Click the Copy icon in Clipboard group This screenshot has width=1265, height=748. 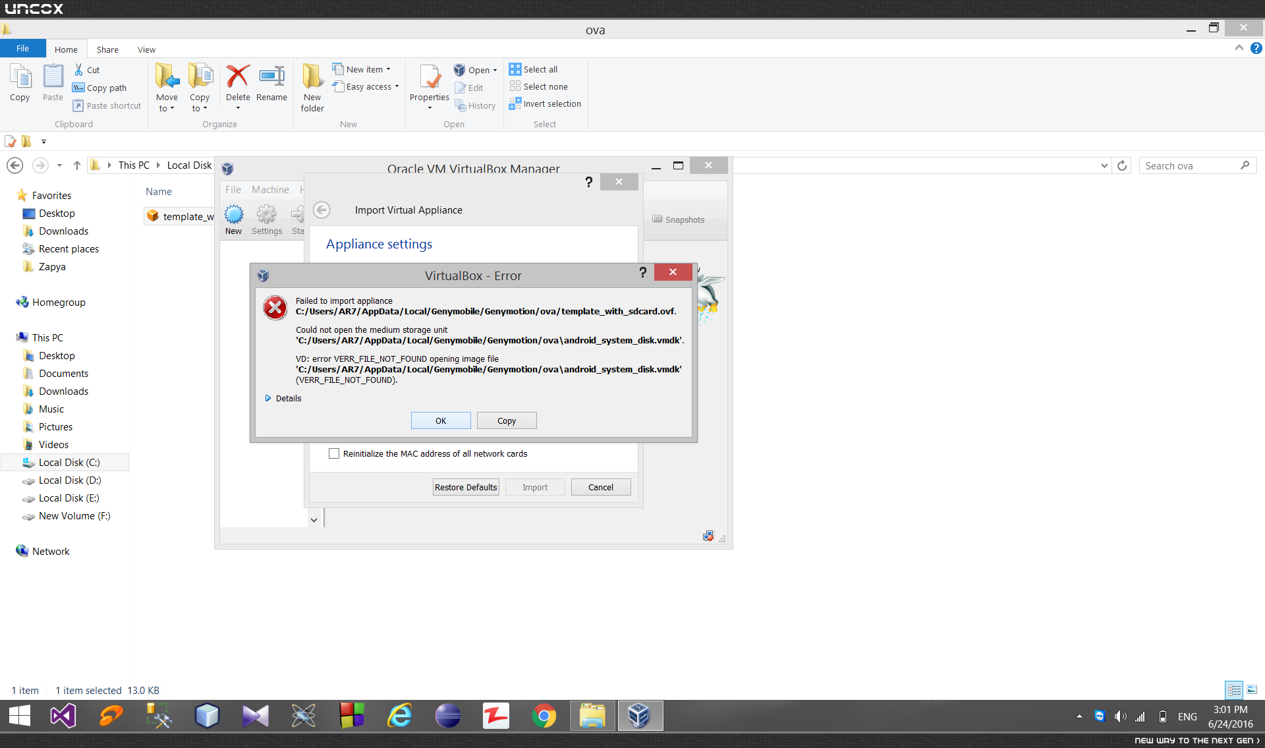pyautogui.click(x=20, y=83)
